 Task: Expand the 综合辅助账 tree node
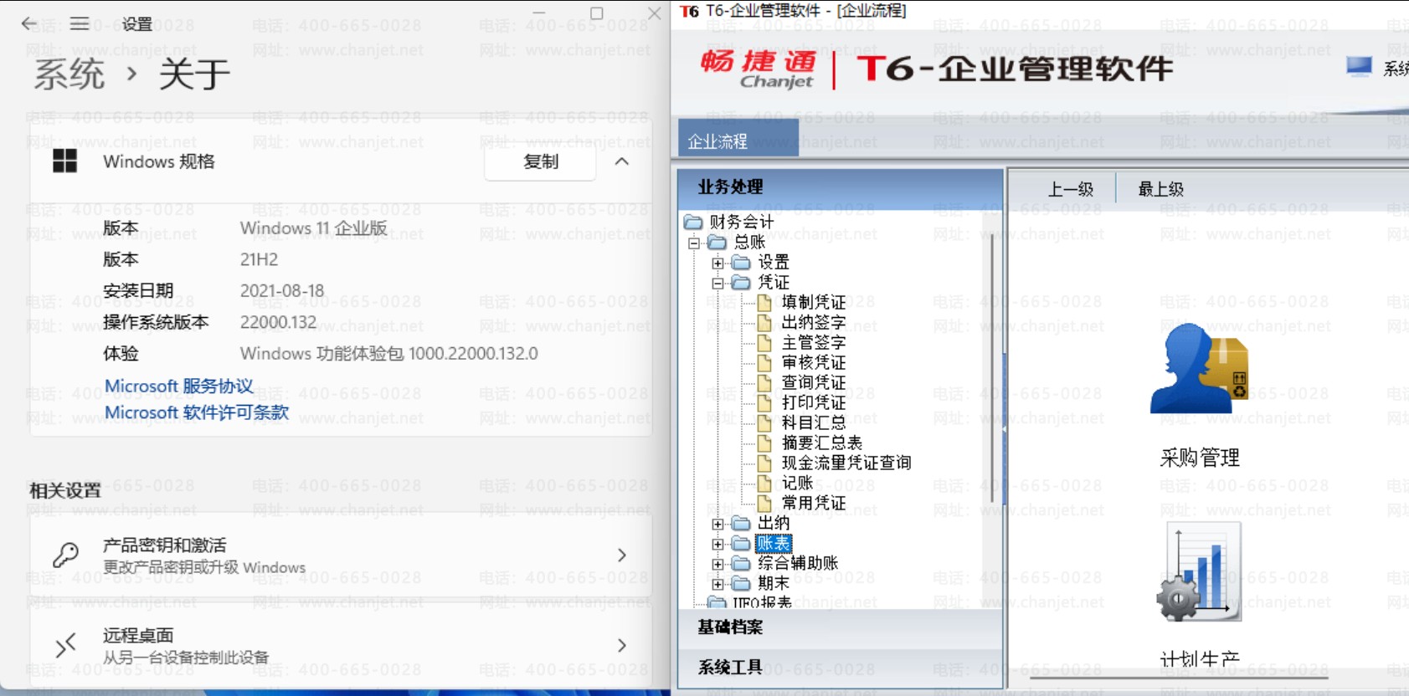click(x=717, y=564)
